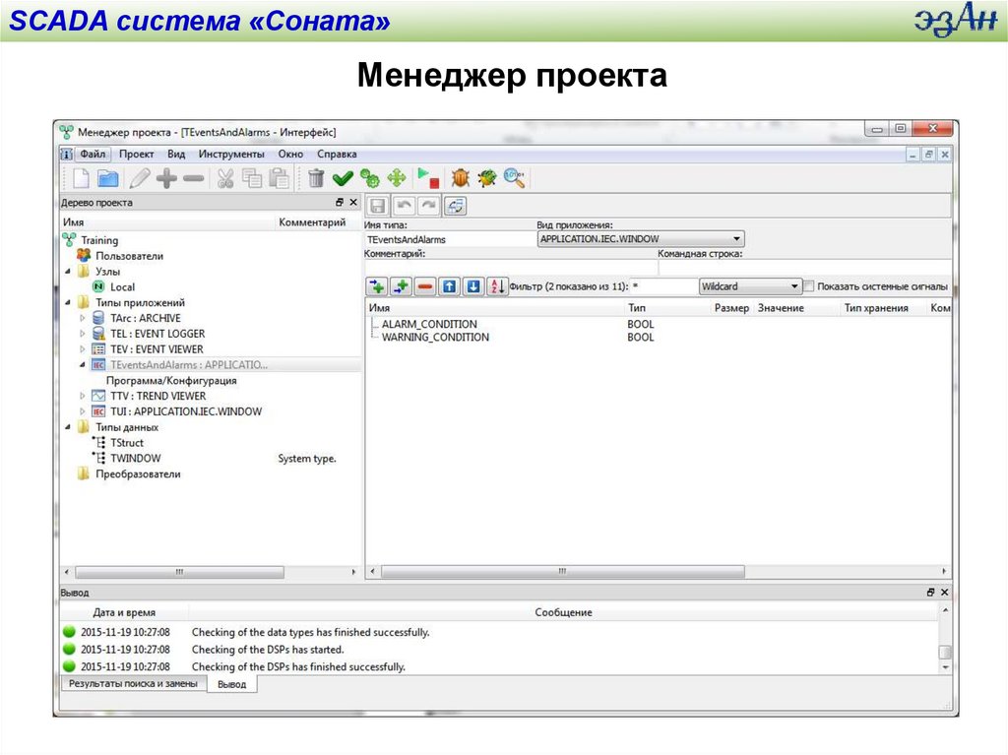Click the green gears build icon
The height and width of the screenshot is (755, 1008).
click(x=369, y=178)
